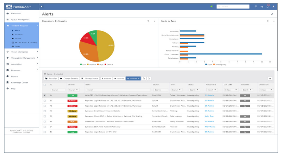Image resolution: width=283 pixels, height=160 pixels.
Task: Open the user profile icon
Action: point(273,6)
